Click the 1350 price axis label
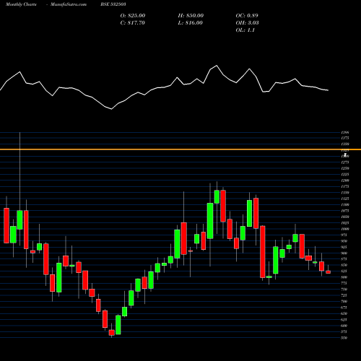 click(x=345, y=144)
